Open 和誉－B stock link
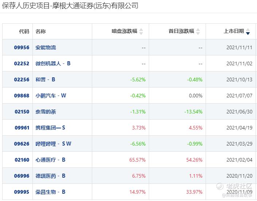The width and height of the screenshot is (257, 201). click(x=46, y=80)
